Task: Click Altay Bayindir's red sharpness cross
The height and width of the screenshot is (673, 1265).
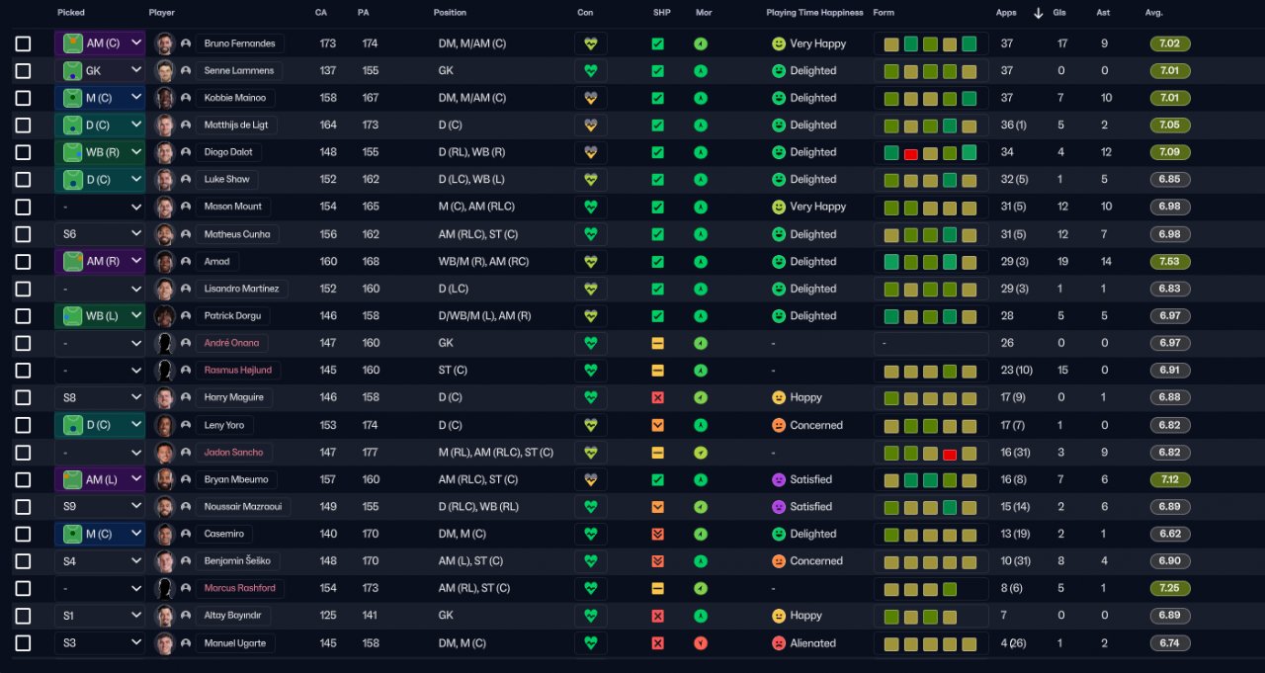Action: tap(657, 616)
